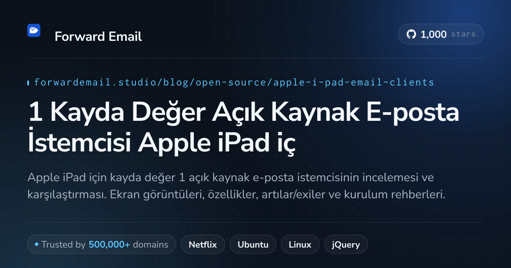Open the 1,000 stars GitHub badge
Image resolution: width=511 pixels, height=268 pixels.
click(x=441, y=34)
